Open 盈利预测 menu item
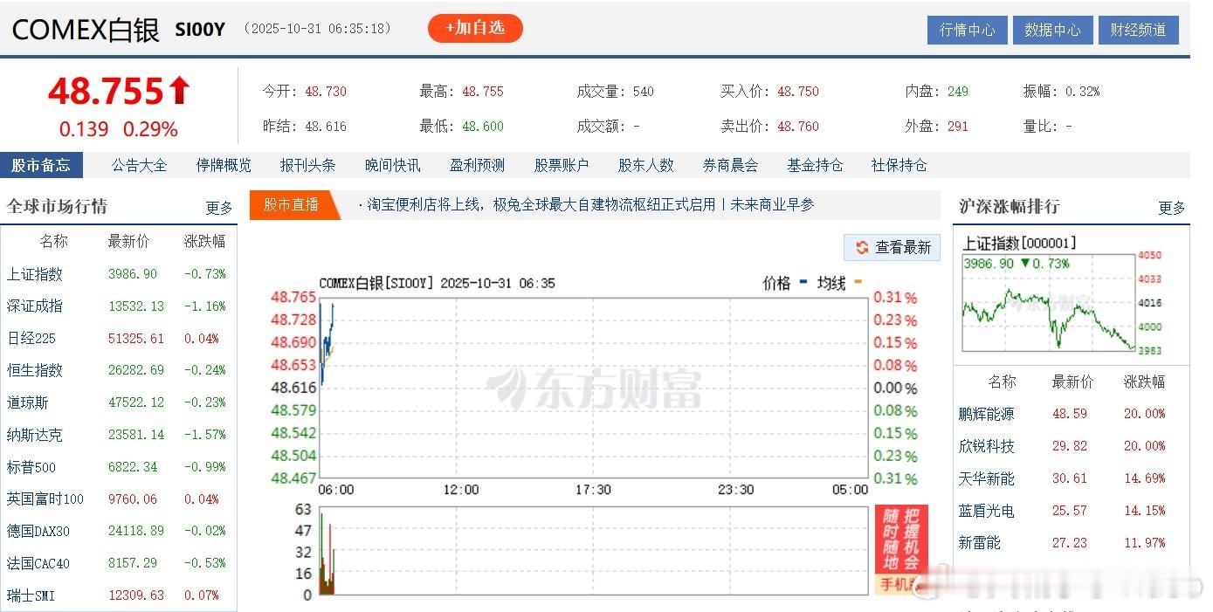The image size is (1213, 612). [477, 165]
